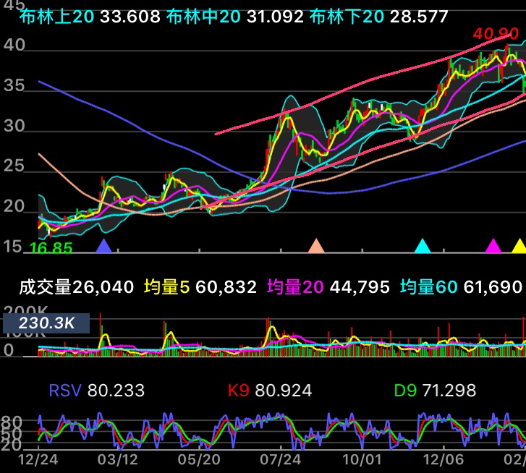Tap the yellow triangle marker
The height and width of the screenshot is (473, 526).
pos(519,246)
